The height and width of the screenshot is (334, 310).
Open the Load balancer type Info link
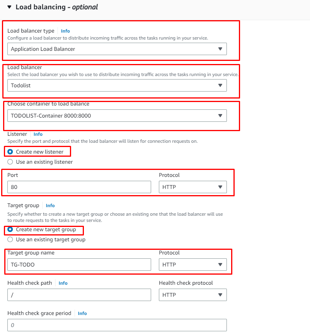pyautogui.click(x=65, y=31)
